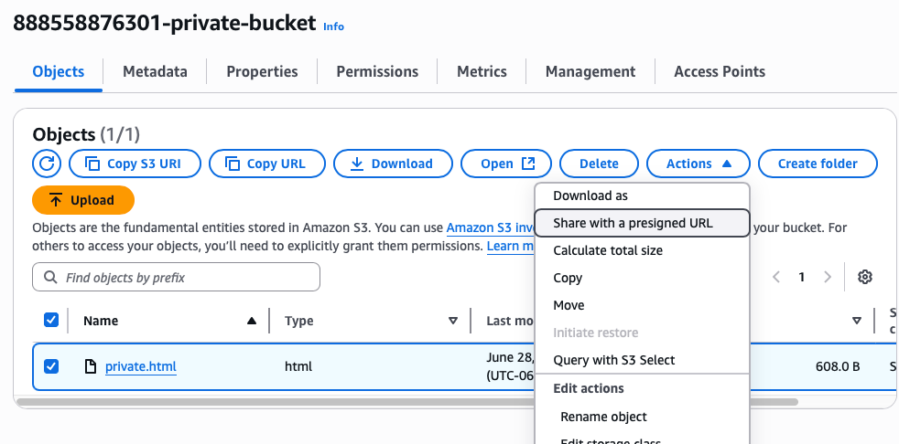Collapse the Actions dropdown menu
Screen dimensions: 899x444
pos(698,164)
